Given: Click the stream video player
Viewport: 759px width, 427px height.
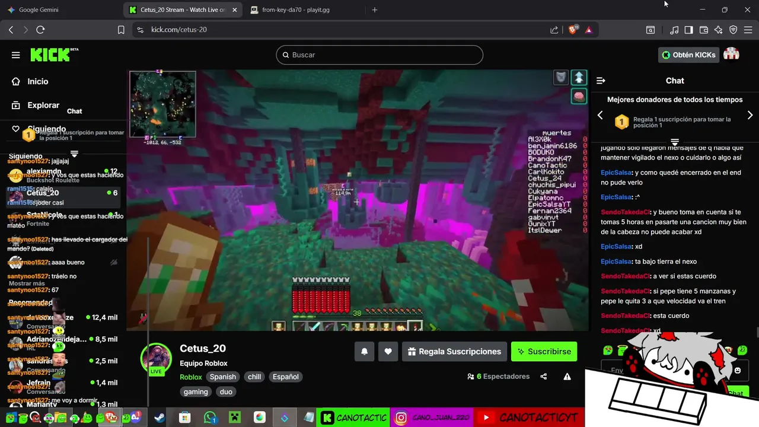Looking at the screenshot, I should pyautogui.click(x=358, y=200).
